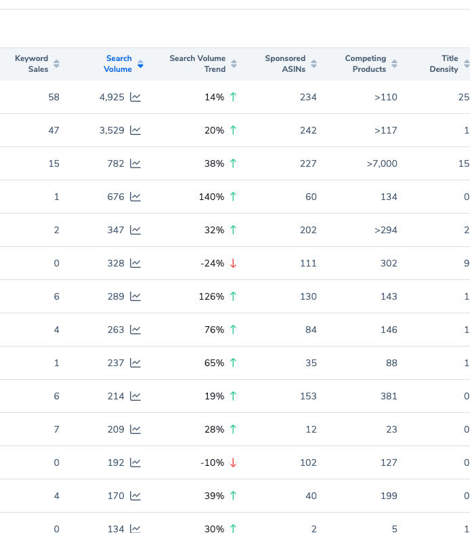The width and height of the screenshot is (470, 533).
Task: Click chart icon next to 347 volume
Action: click(135, 230)
